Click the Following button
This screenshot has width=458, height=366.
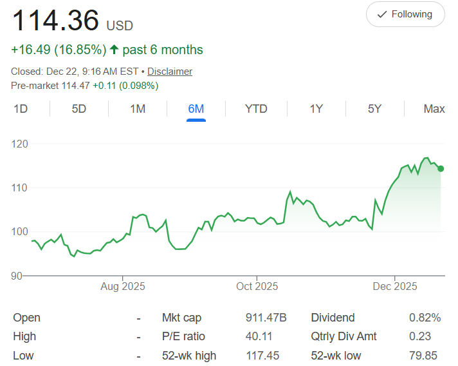(x=405, y=14)
